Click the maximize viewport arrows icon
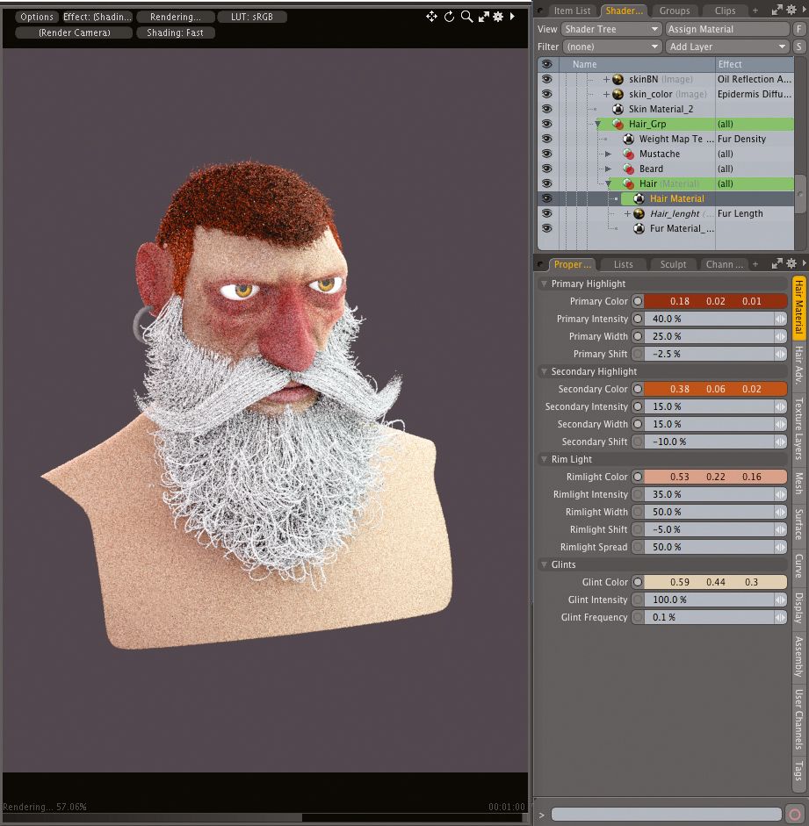The height and width of the screenshot is (826, 809). [x=485, y=16]
